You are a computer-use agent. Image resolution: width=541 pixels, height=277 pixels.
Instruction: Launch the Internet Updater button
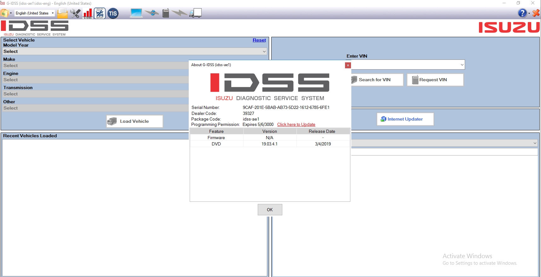coord(405,119)
